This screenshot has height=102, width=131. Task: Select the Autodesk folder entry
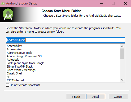tap(13, 60)
